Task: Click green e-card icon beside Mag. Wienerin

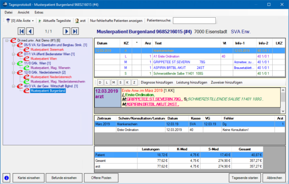Action: pyautogui.click(x=26, y=68)
